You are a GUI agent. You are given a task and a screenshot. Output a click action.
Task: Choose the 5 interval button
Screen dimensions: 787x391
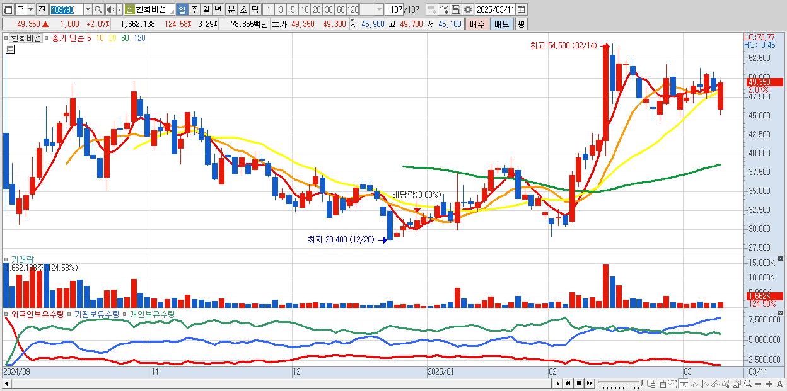(293, 9)
